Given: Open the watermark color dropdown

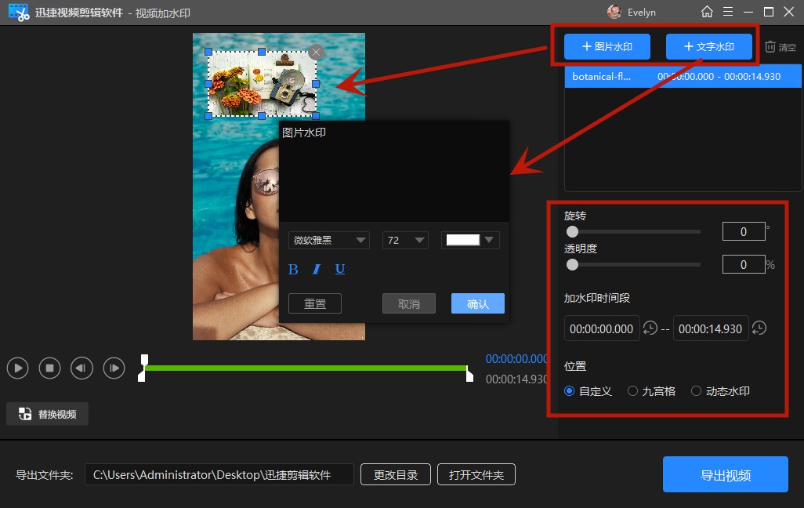Looking at the screenshot, I should [470, 240].
